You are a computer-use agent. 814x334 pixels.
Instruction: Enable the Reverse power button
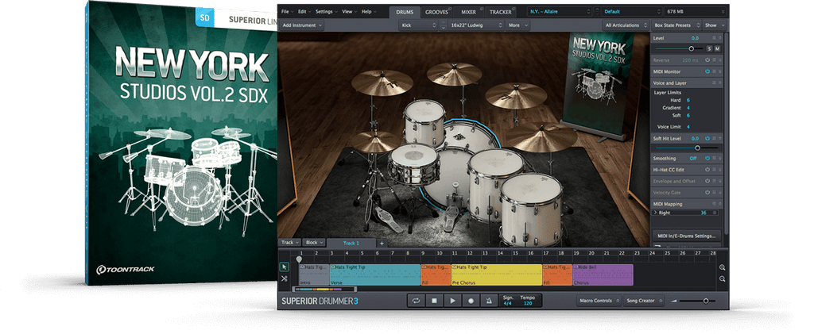coord(707,60)
